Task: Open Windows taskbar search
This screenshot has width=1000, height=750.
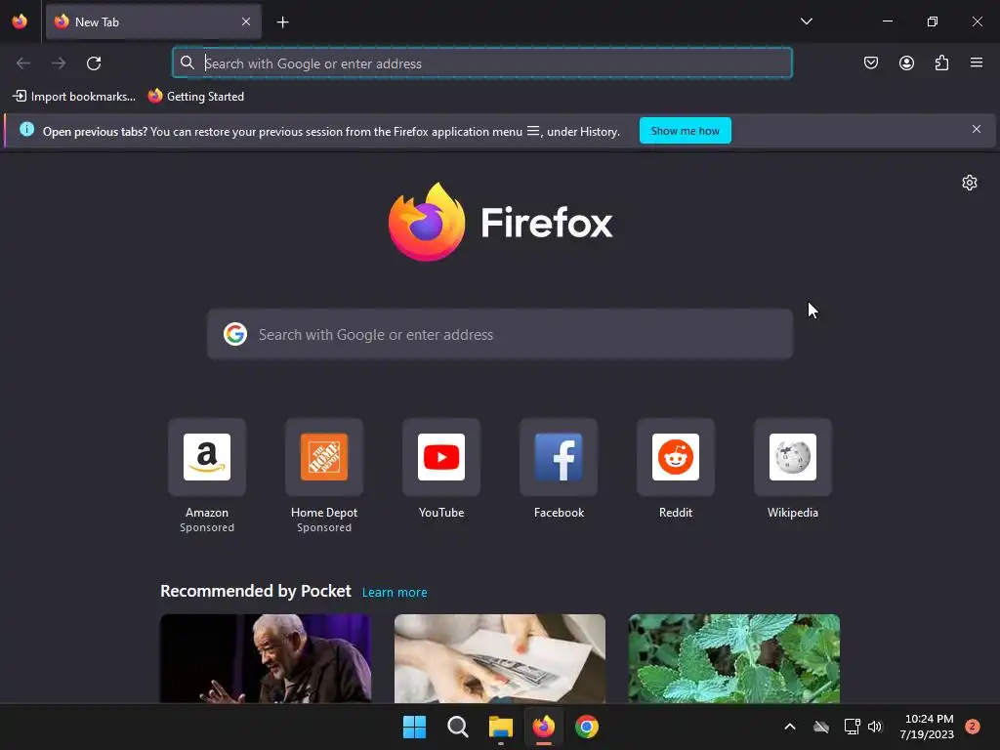Action: tap(458, 727)
